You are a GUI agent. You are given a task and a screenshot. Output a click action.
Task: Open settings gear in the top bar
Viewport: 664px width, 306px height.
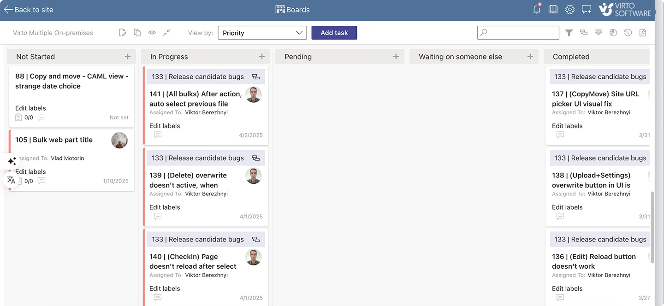point(569,9)
